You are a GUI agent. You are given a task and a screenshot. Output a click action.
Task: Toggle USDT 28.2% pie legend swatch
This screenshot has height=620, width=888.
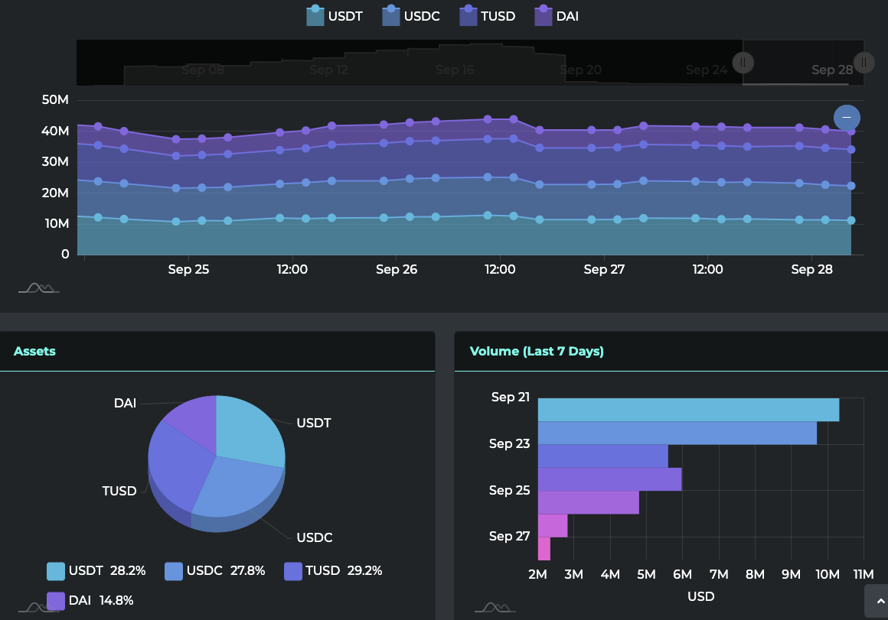pos(56,571)
